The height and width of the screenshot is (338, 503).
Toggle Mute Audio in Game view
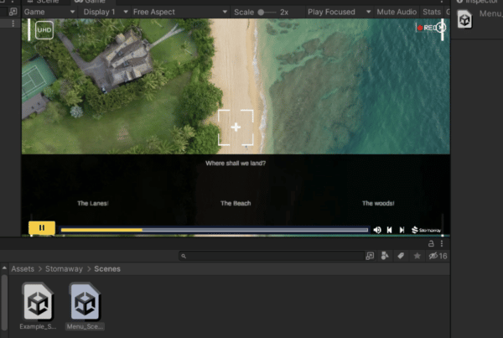397,12
